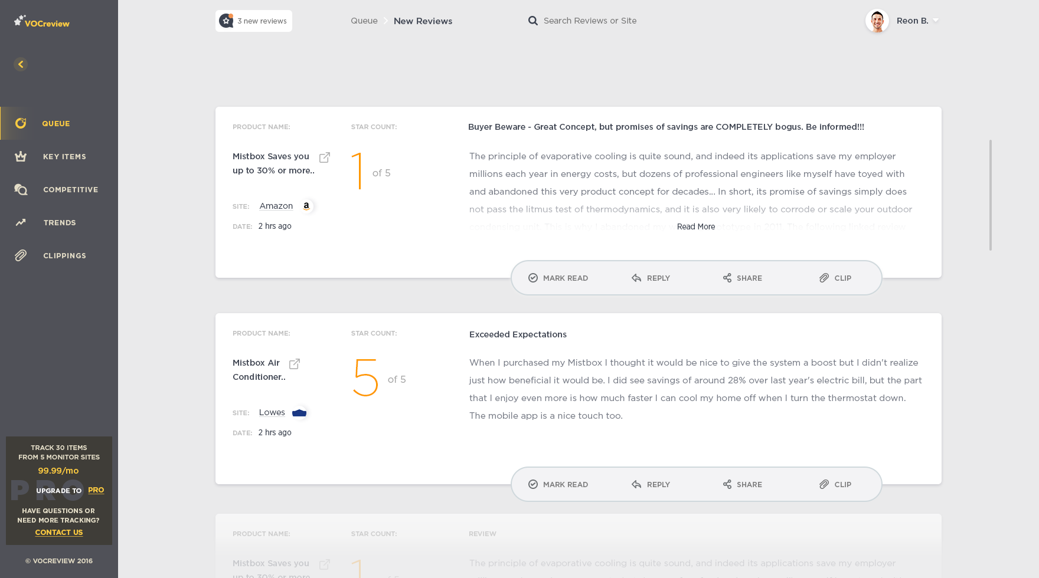Reply to the Buyer Beware review
The height and width of the screenshot is (578, 1039).
[651, 278]
